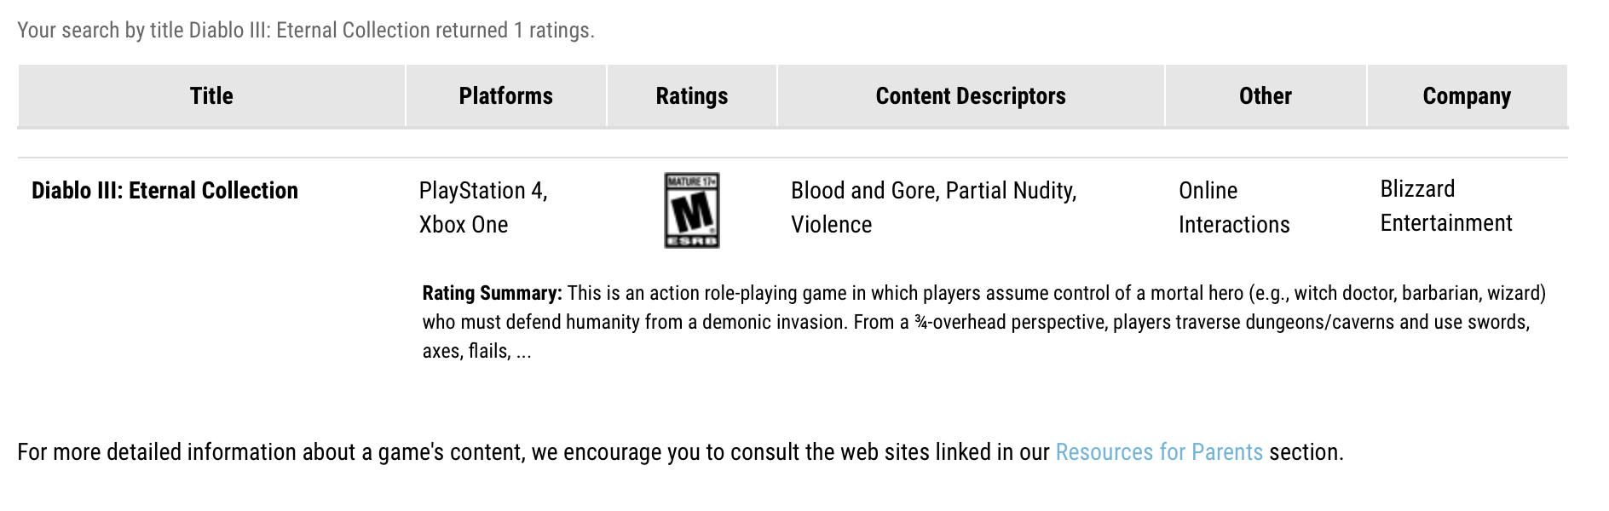Select the Content Descriptors column header

click(x=970, y=96)
